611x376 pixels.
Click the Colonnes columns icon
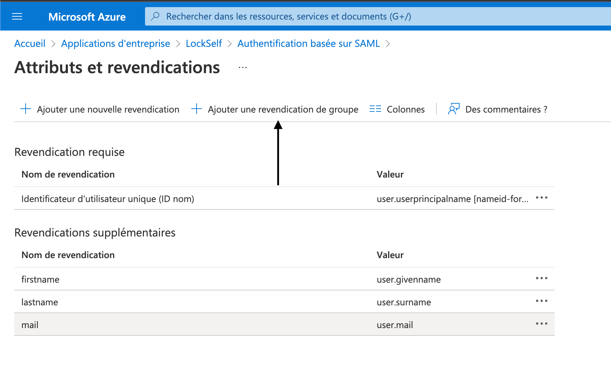[375, 109]
